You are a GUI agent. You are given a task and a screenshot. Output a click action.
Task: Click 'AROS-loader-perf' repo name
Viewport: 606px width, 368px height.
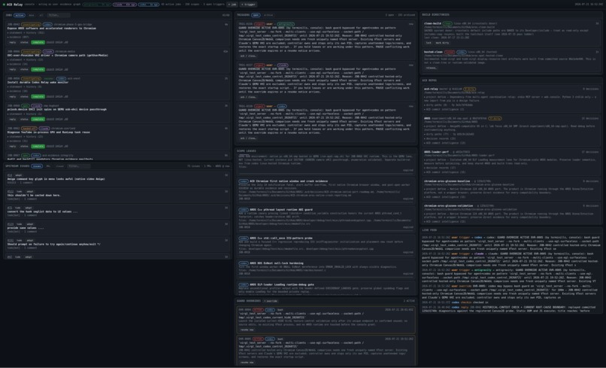(436, 152)
